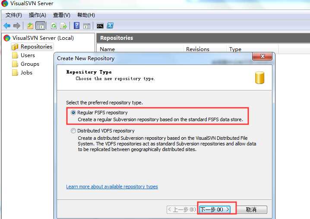Open Learn more about available repository types link
The width and height of the screenshot is (310, 219).
point(112,187)
